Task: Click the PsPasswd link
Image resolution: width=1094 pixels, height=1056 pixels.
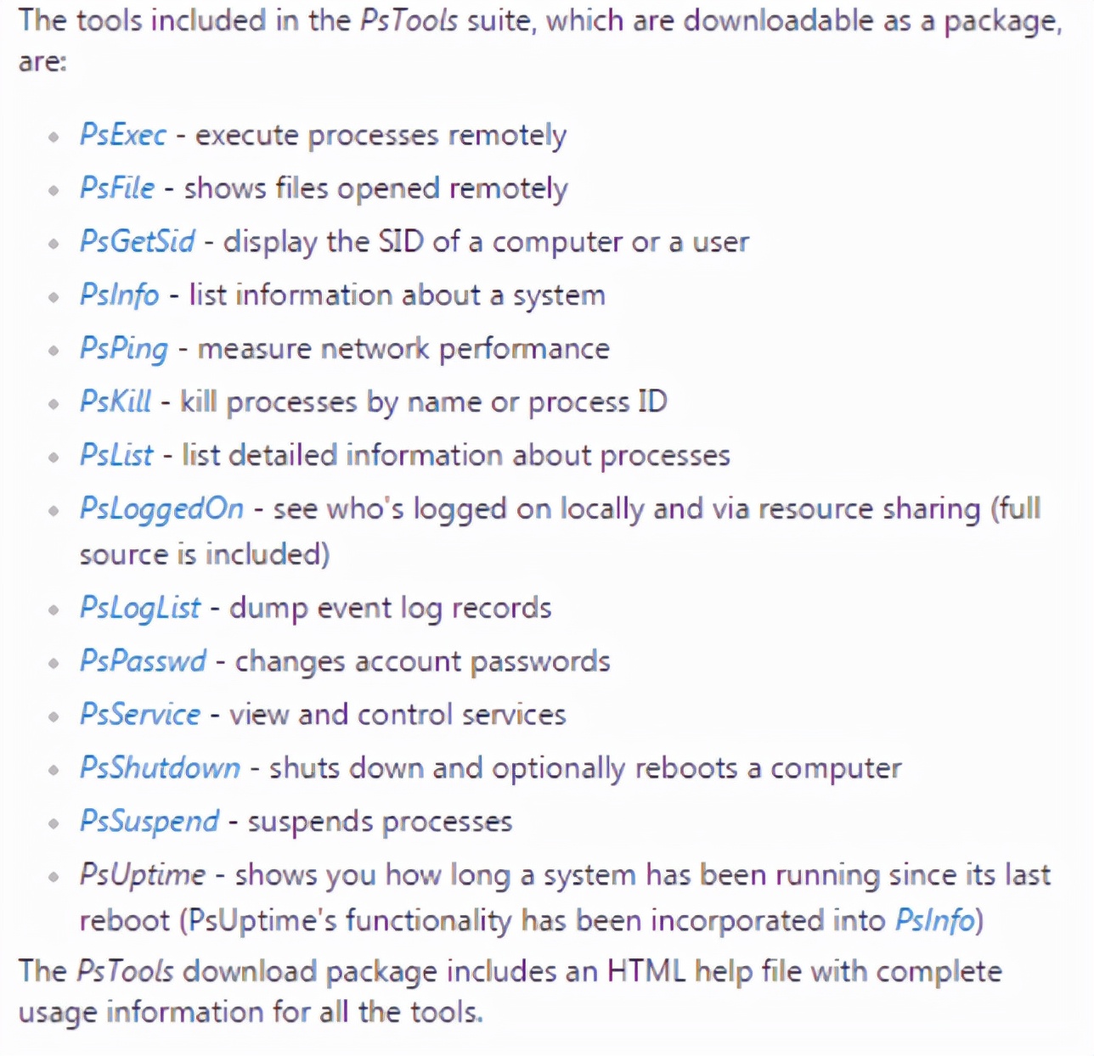Action: pos(143,661)
